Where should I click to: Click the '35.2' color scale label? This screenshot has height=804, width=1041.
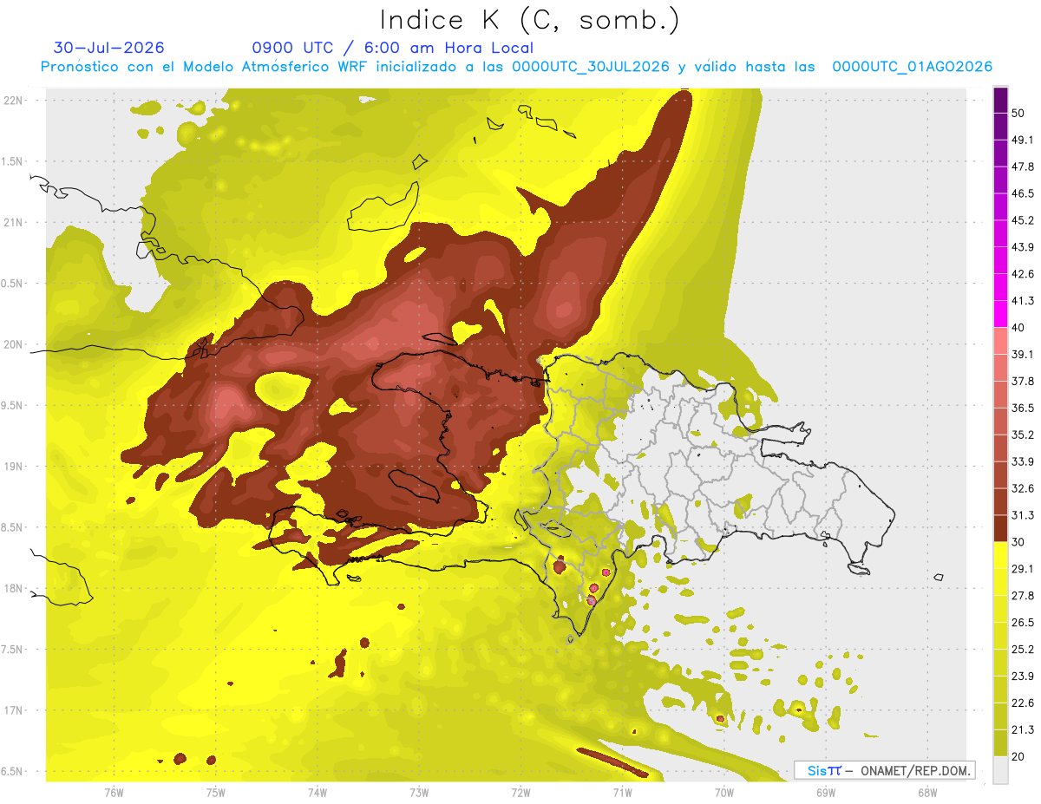(1023, 435)
